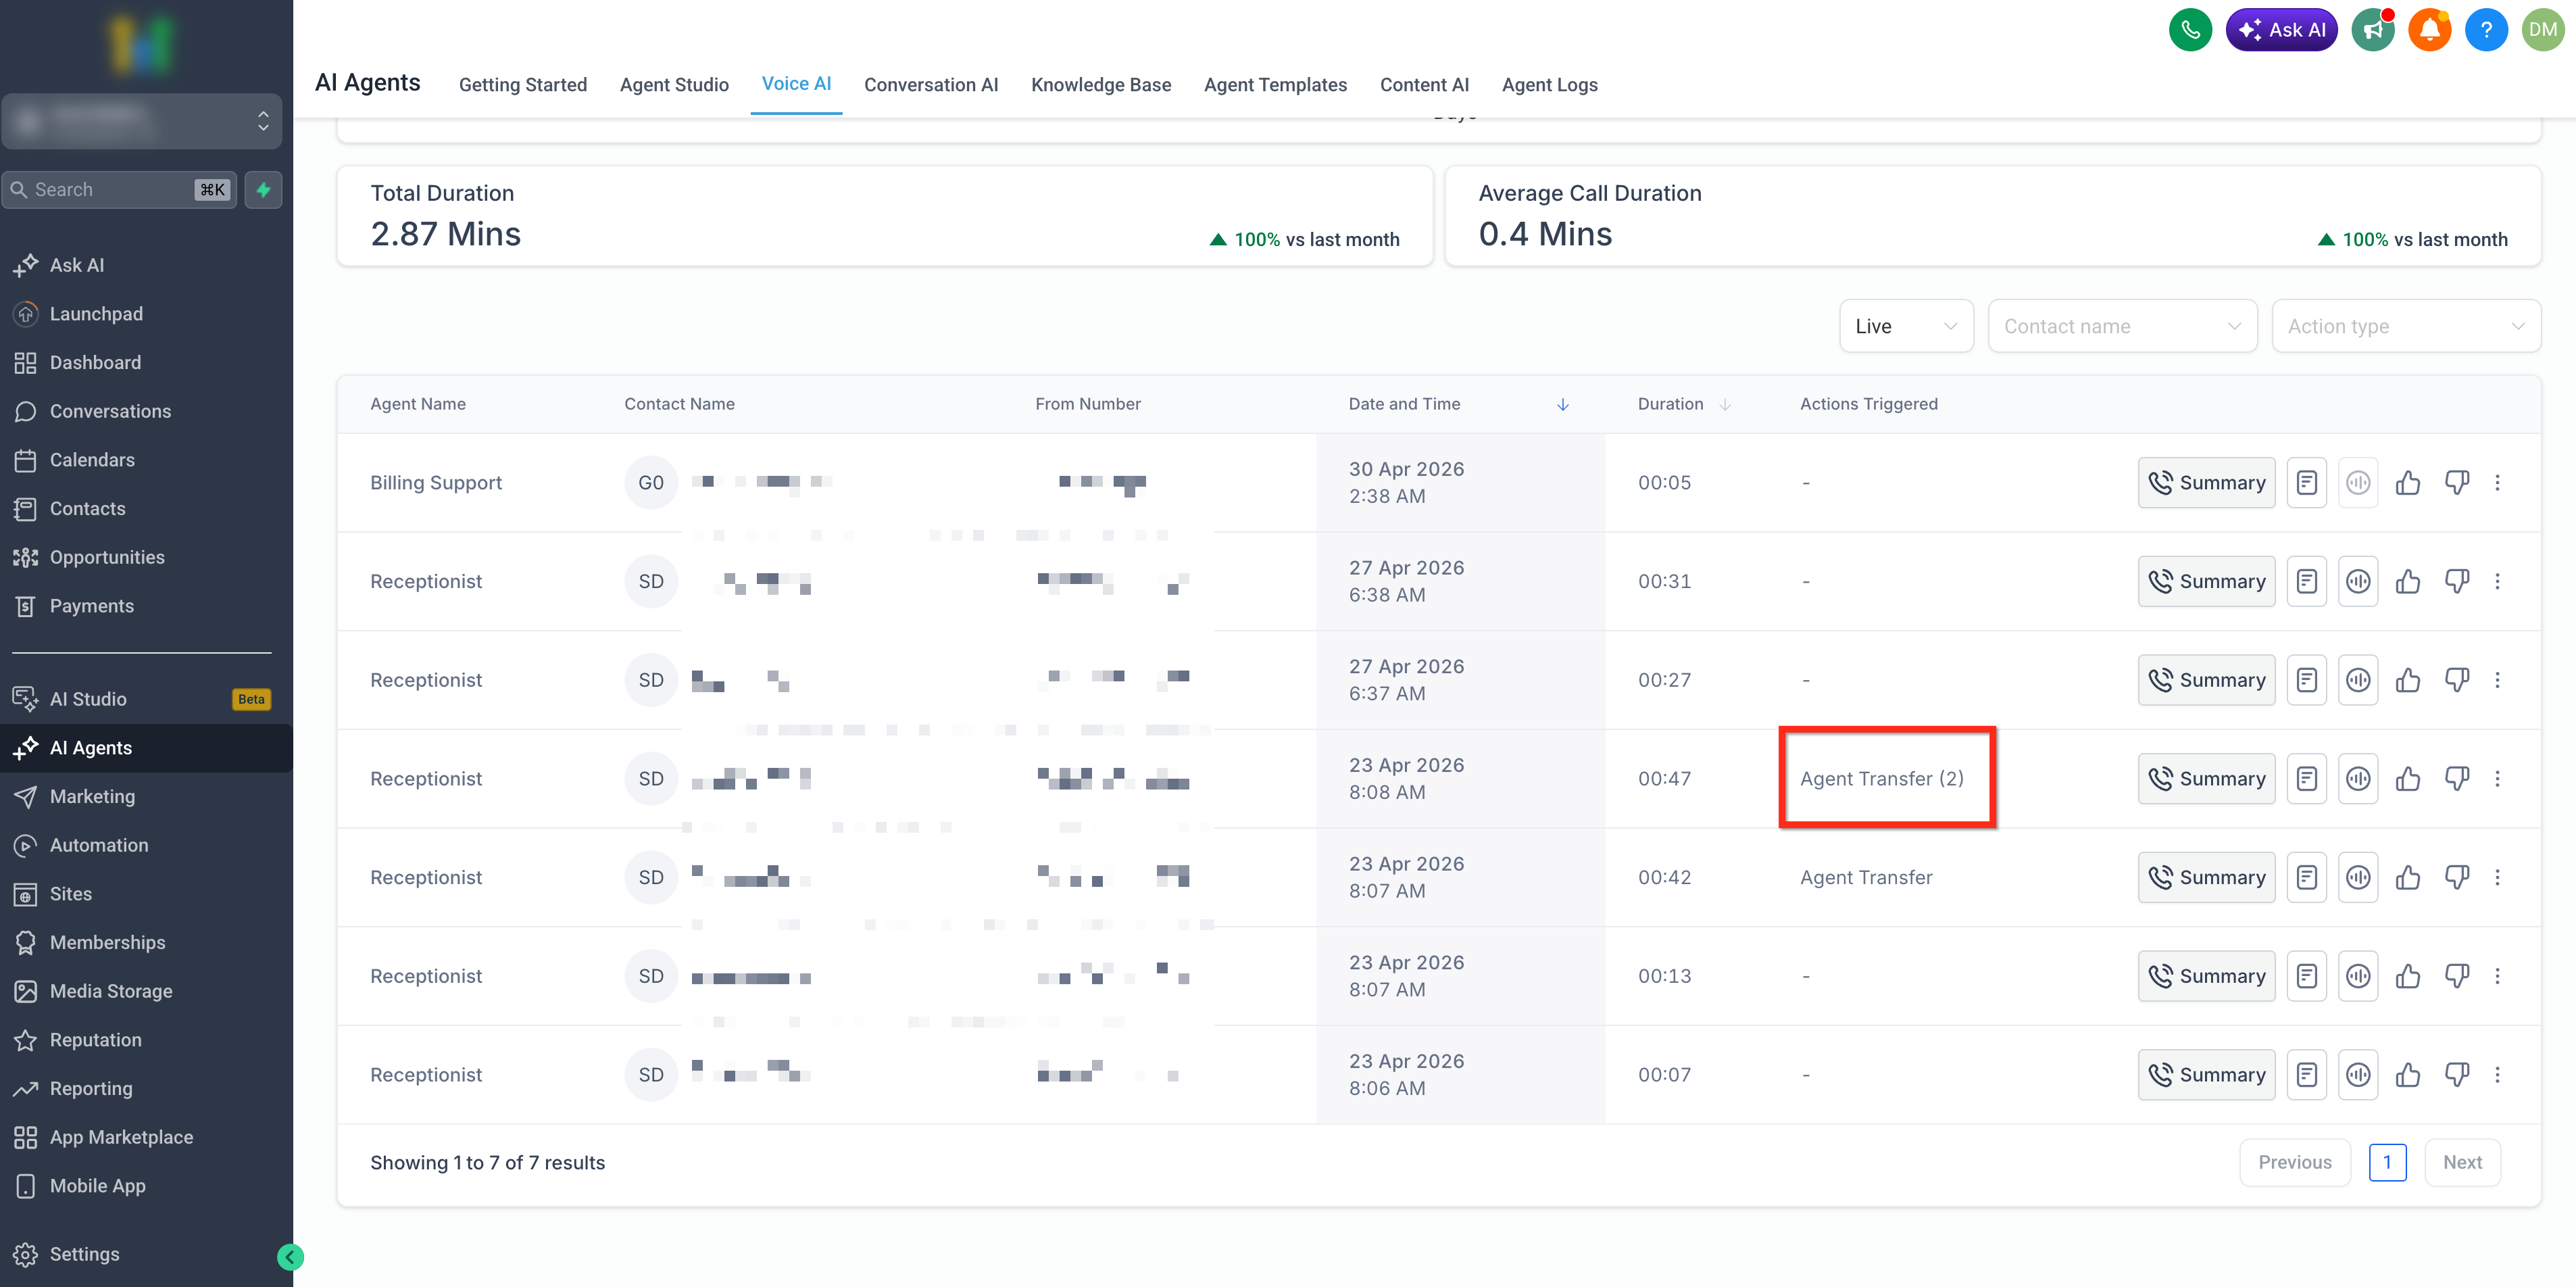Click the Ask AI button in header

click(2281, 30)
